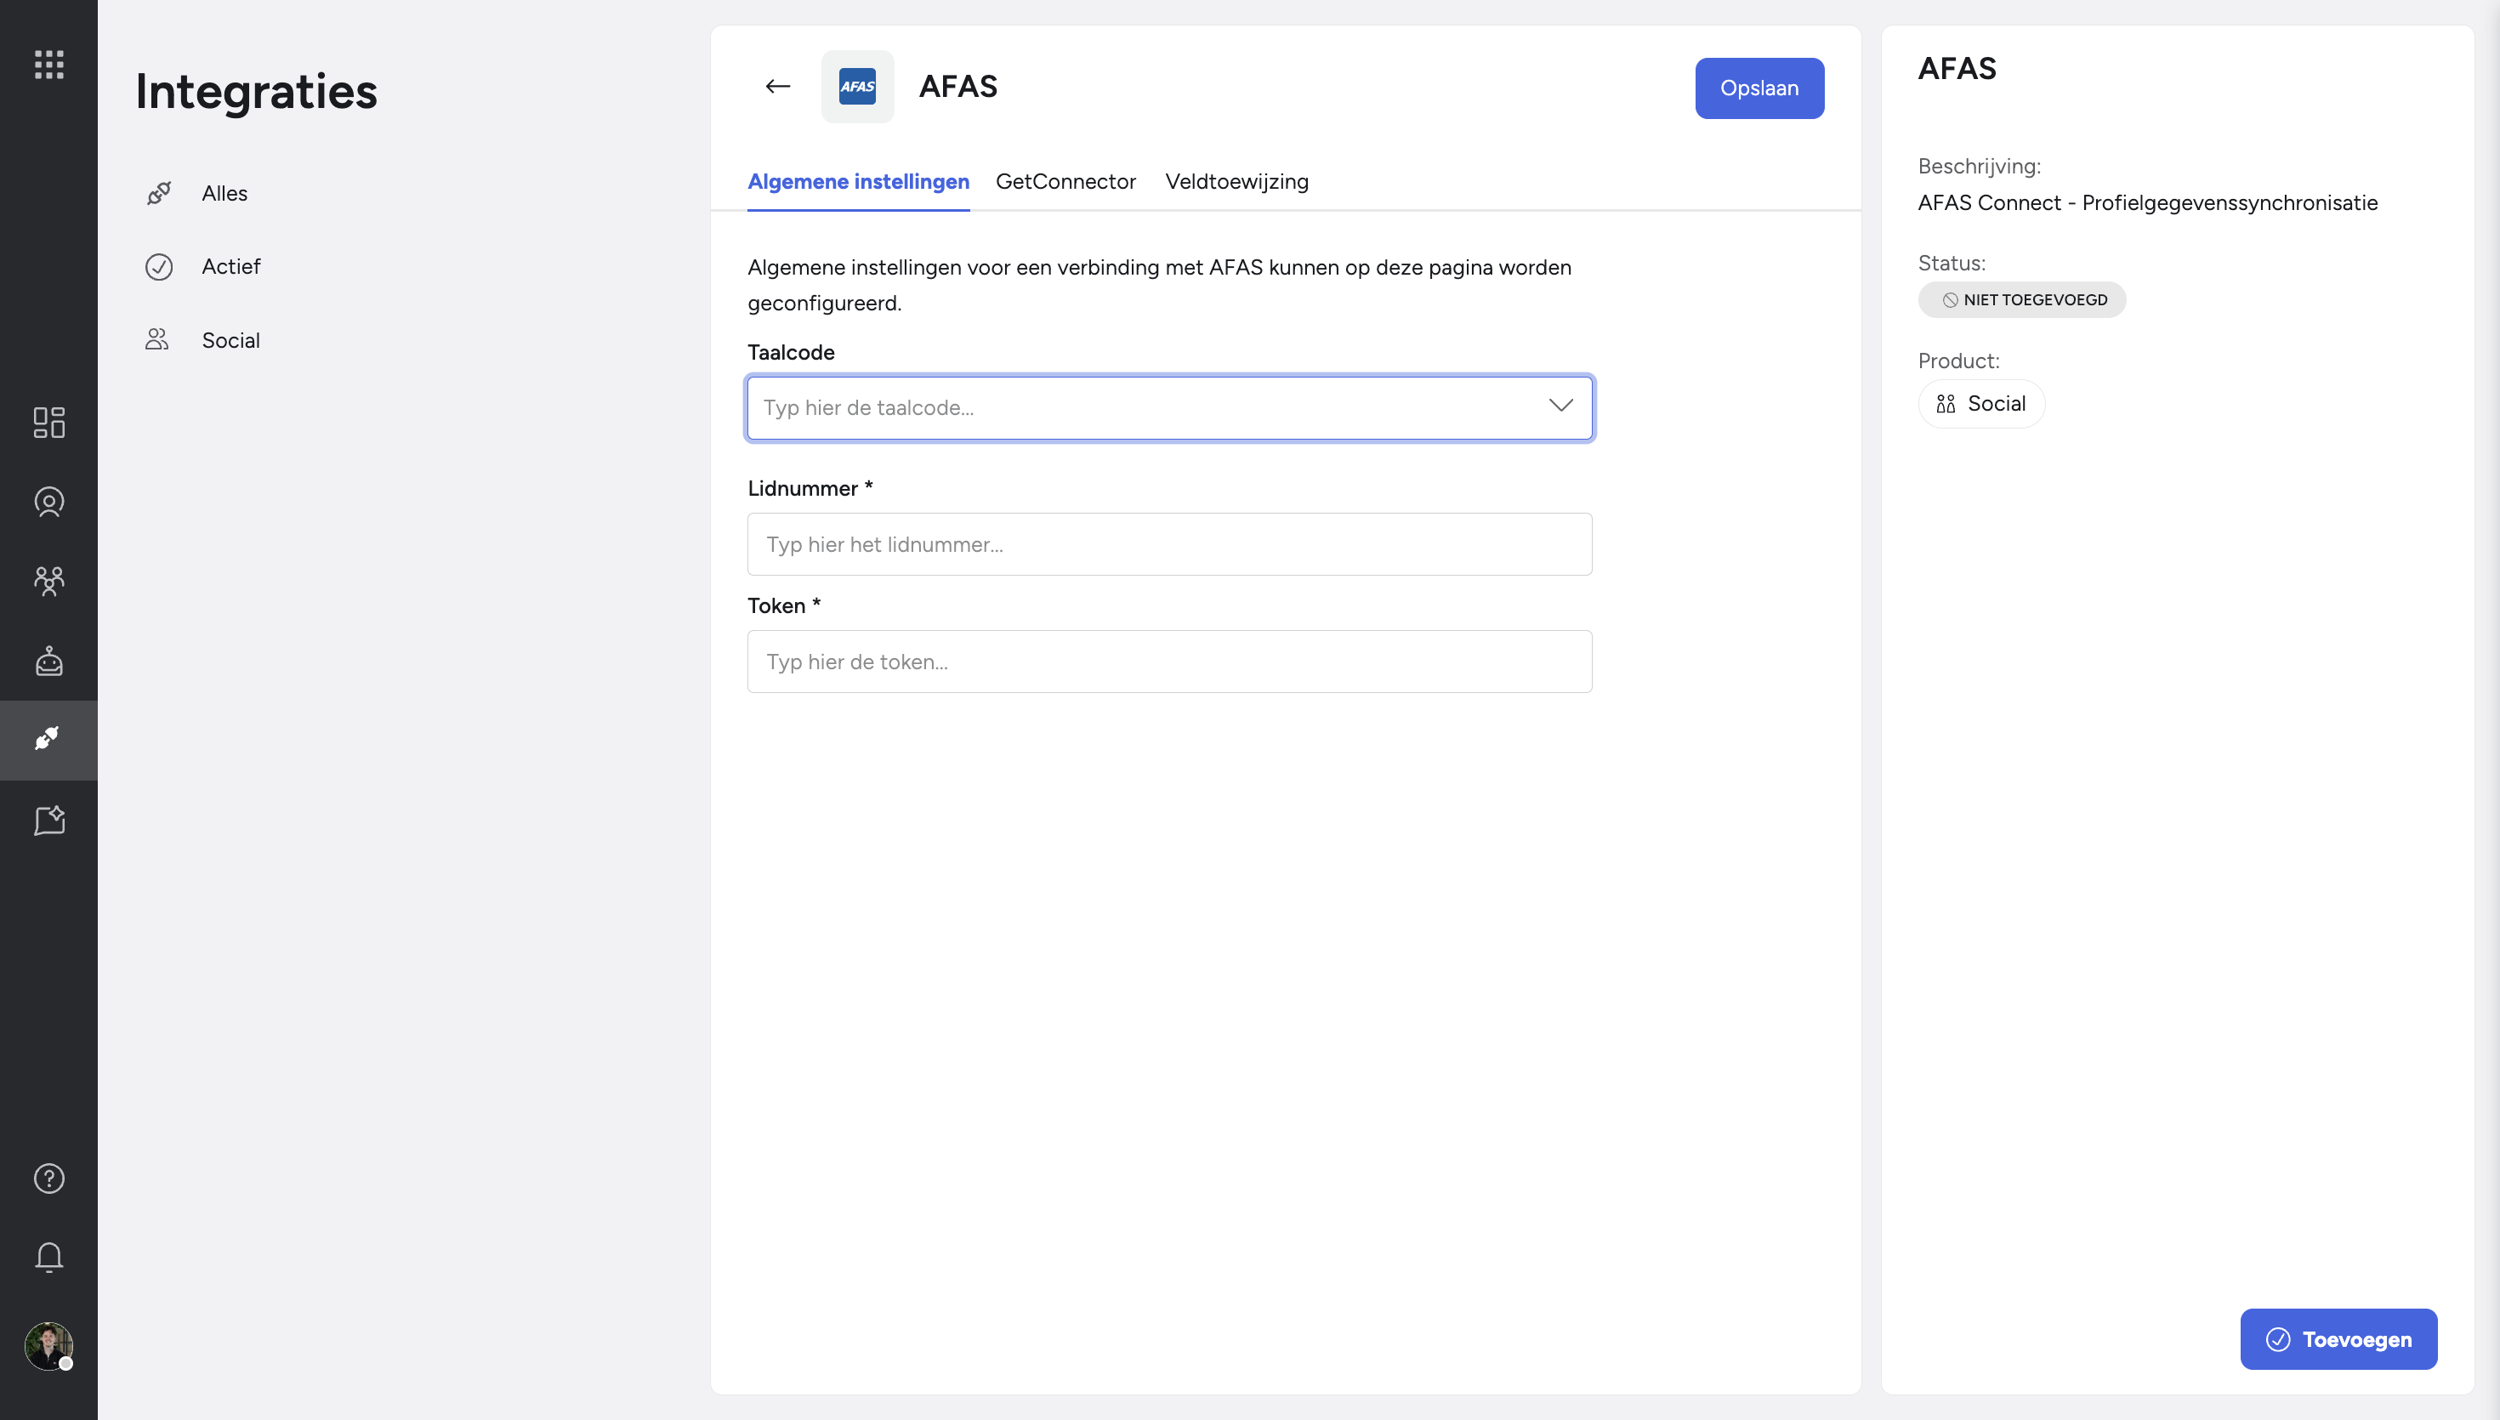Open the teams group icon in the sidebar
The height and width of the screenshot is (1420, 2500).
click(48, 582)
